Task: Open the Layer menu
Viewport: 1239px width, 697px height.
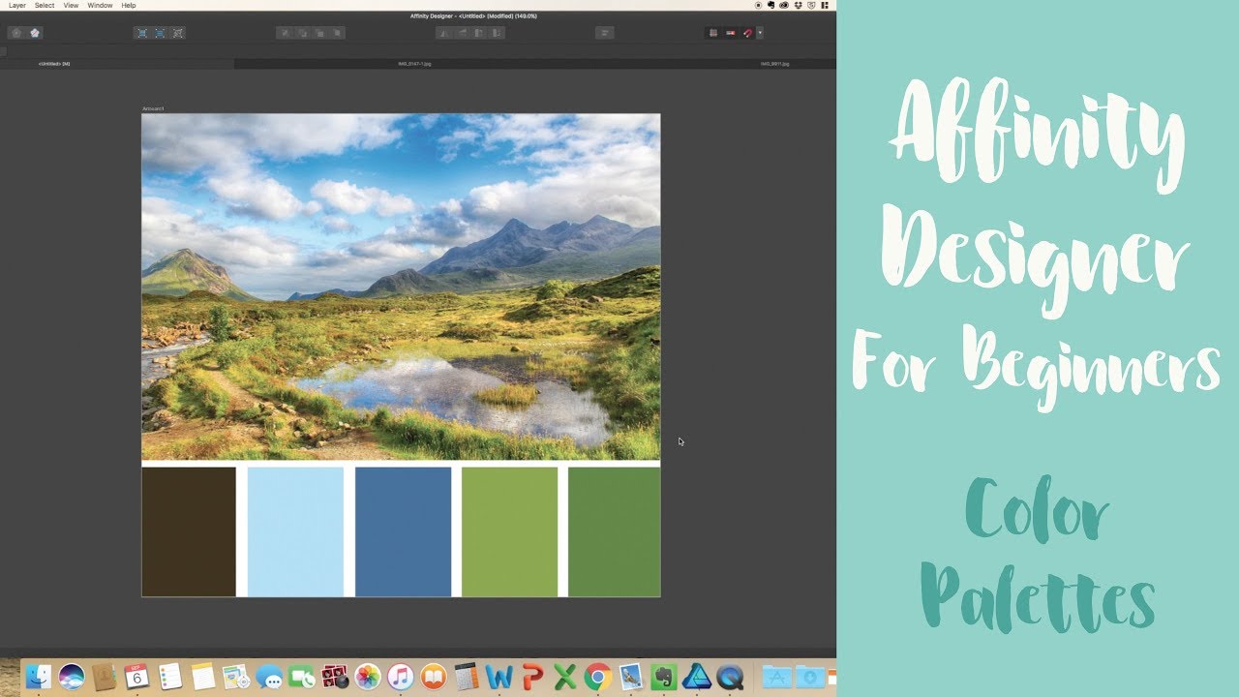Action: pos(17,5)
